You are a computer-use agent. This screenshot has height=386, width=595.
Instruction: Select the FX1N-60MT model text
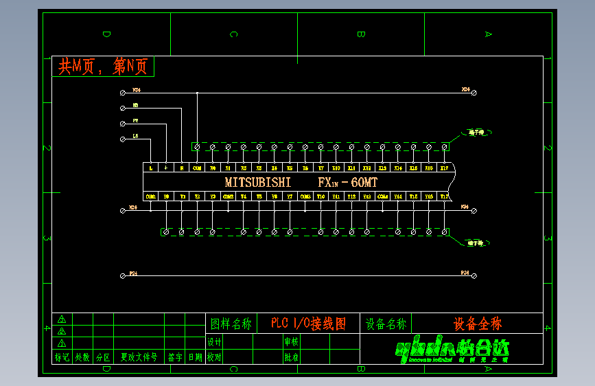pyautogui.click(x=347, y=183)
